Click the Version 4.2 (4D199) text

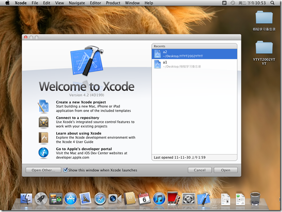87,95
